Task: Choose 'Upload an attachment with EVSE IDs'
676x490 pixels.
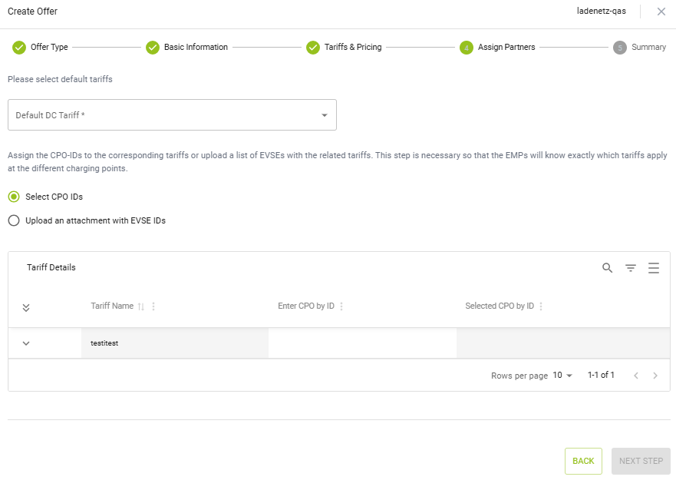Action: pos(14,220)
